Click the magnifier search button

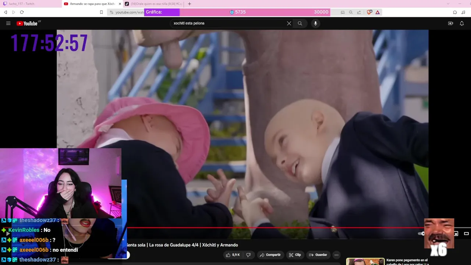point(300,23)
